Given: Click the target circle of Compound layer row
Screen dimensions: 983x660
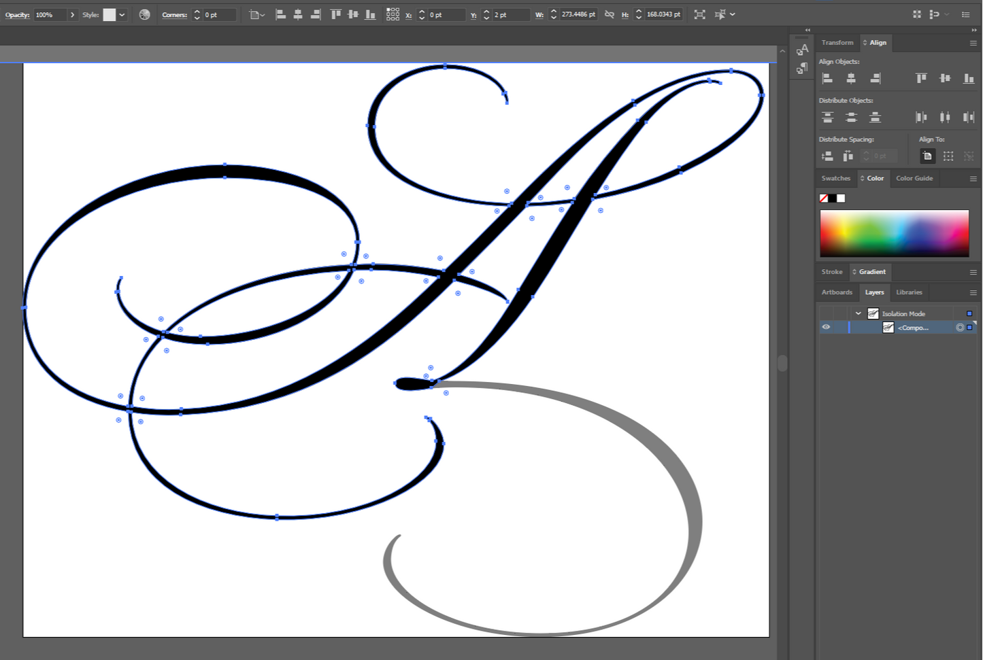Looking at the screenshot, I should tap(960, 328).
